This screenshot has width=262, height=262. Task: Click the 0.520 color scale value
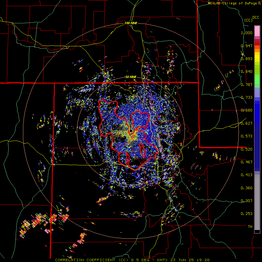[247, 149]
